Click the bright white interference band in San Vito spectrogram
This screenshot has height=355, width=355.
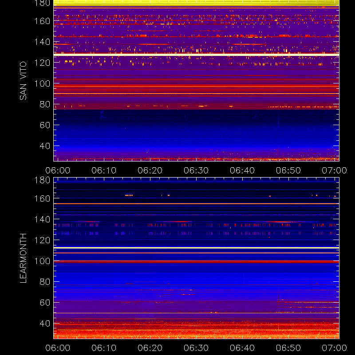click(x=196, y=55)
